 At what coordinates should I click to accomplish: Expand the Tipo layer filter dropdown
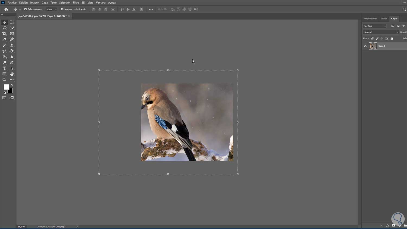click(375, 26)
